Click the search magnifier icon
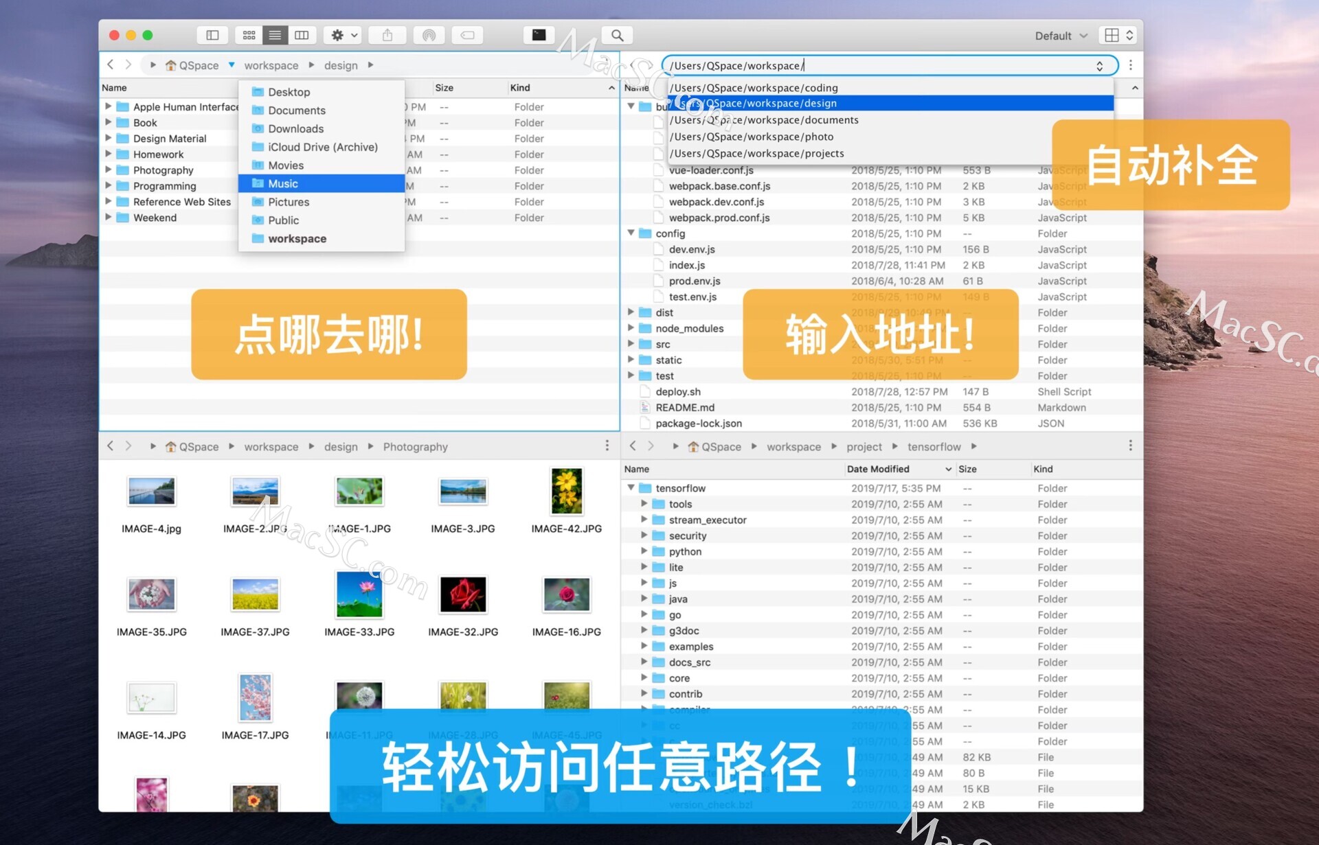 (x=617, y=35)
